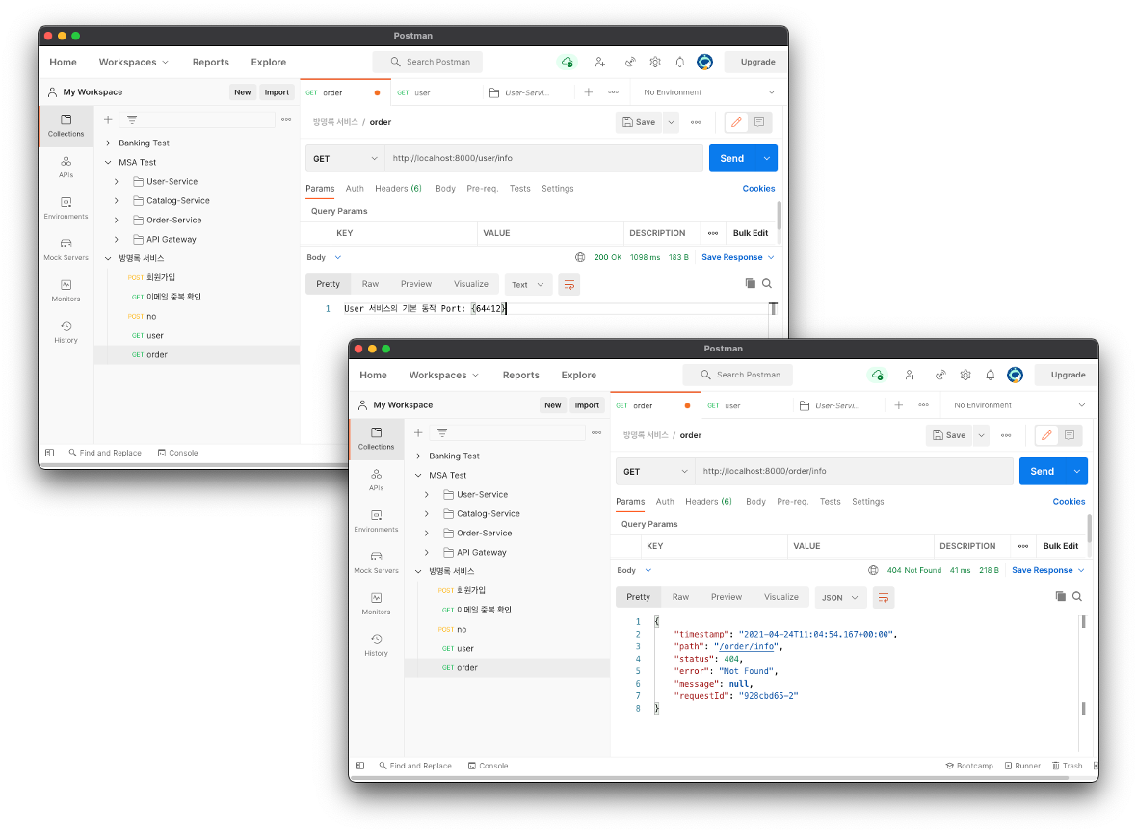Open Runner in front window status bar
The image size is (1137, 833).
(1022, 766)
